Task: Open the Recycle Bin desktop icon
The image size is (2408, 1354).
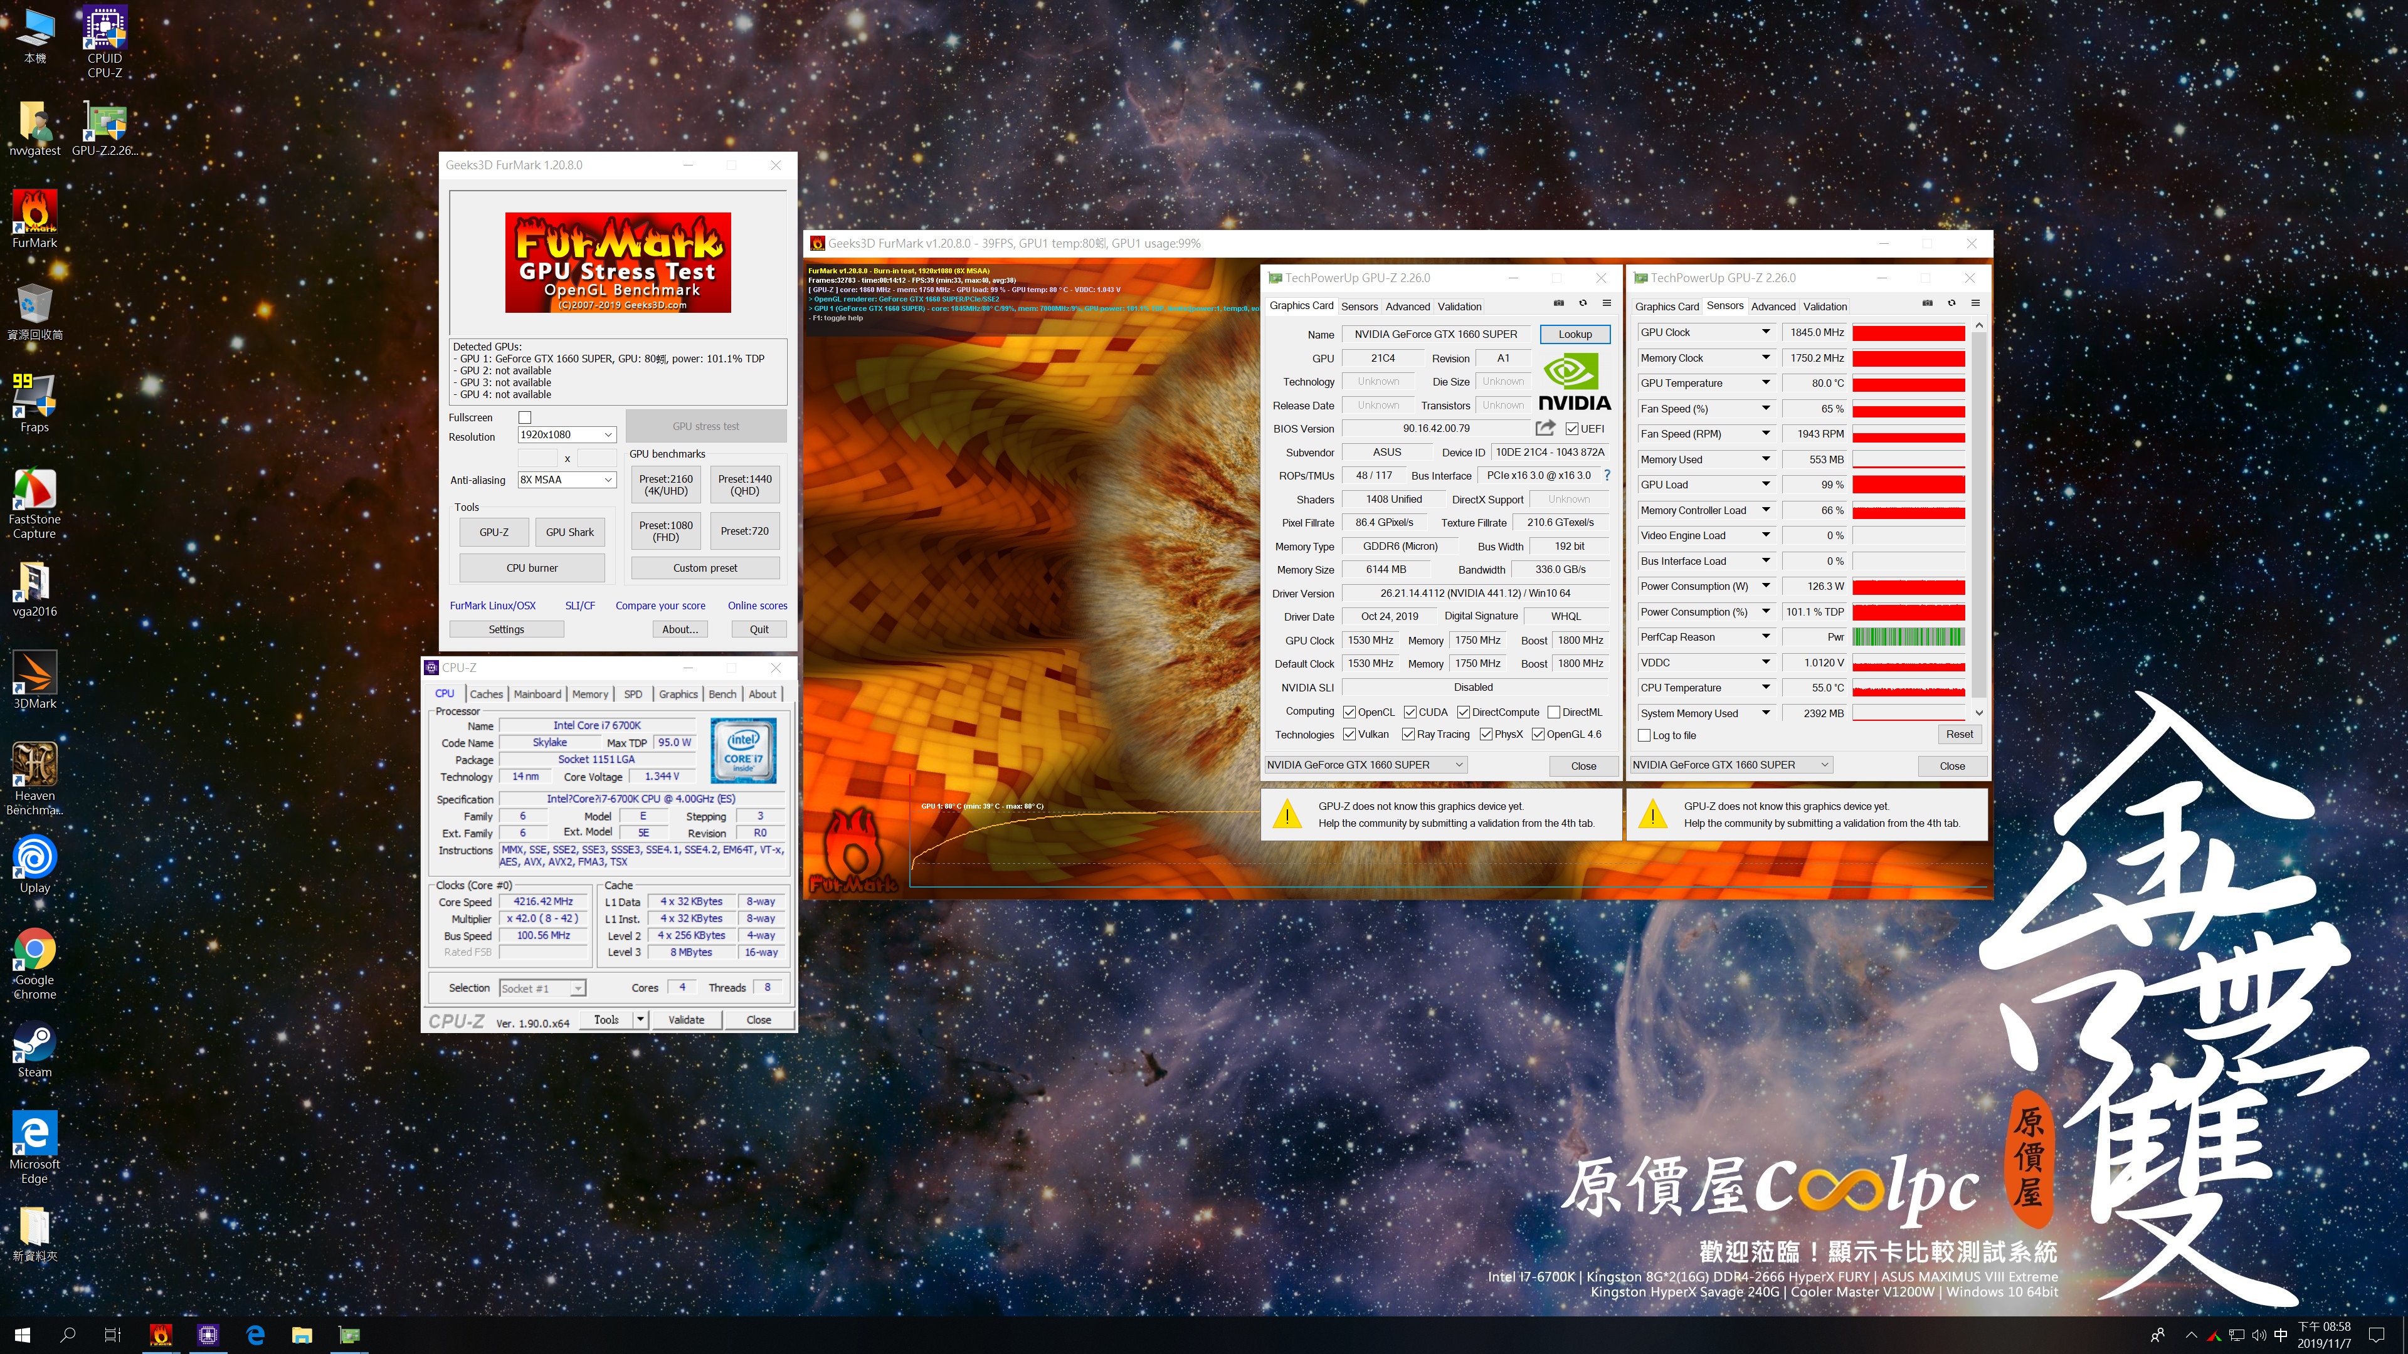Action: tap(34, 312)
